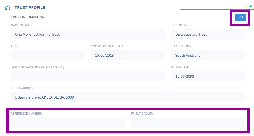Click the Family Group field

pyautogui.click(x=188, y=123)
